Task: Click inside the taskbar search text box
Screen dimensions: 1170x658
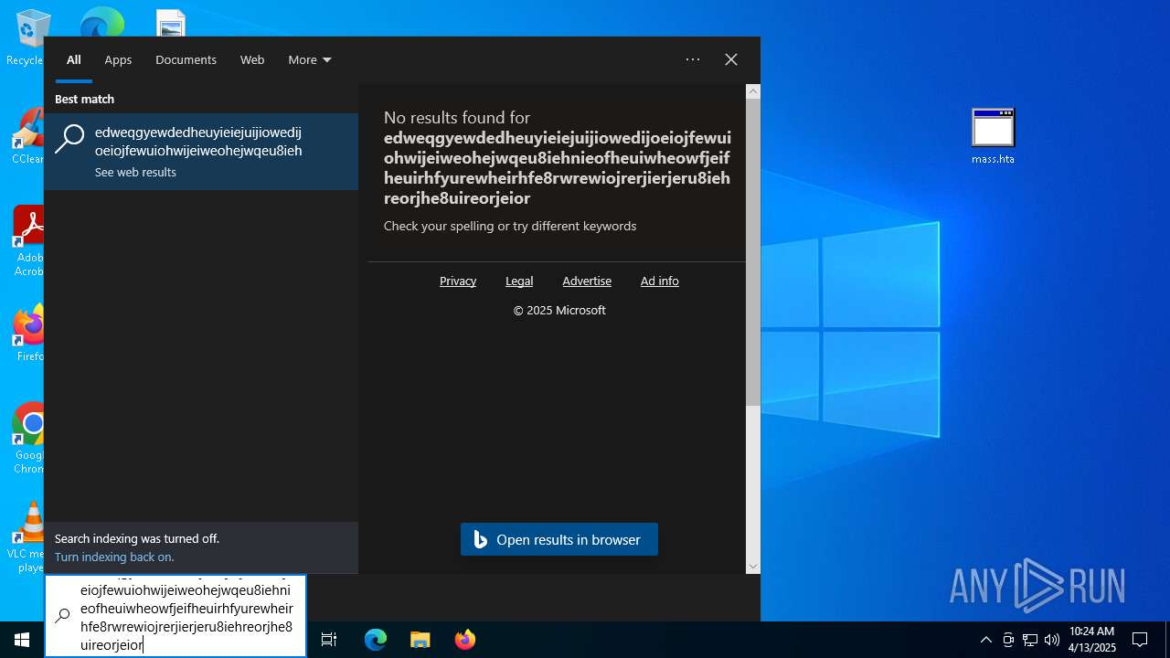Action: [x=186, y=616]
